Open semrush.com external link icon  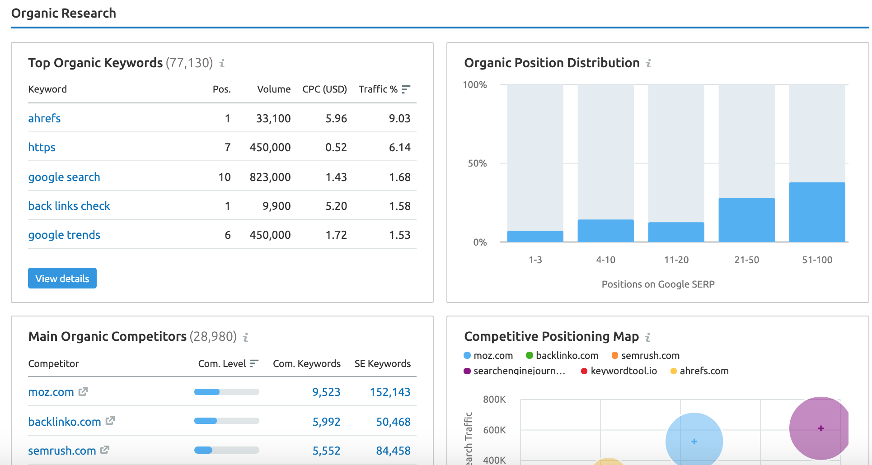105,450
